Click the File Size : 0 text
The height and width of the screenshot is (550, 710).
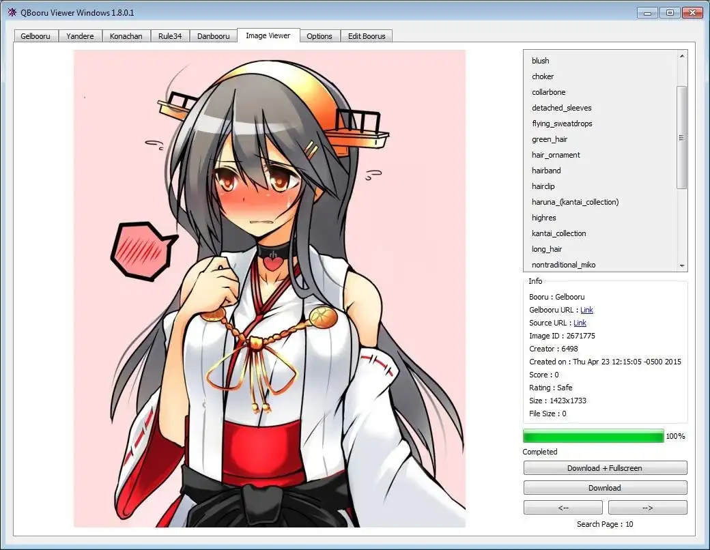[x=548, y=414]
